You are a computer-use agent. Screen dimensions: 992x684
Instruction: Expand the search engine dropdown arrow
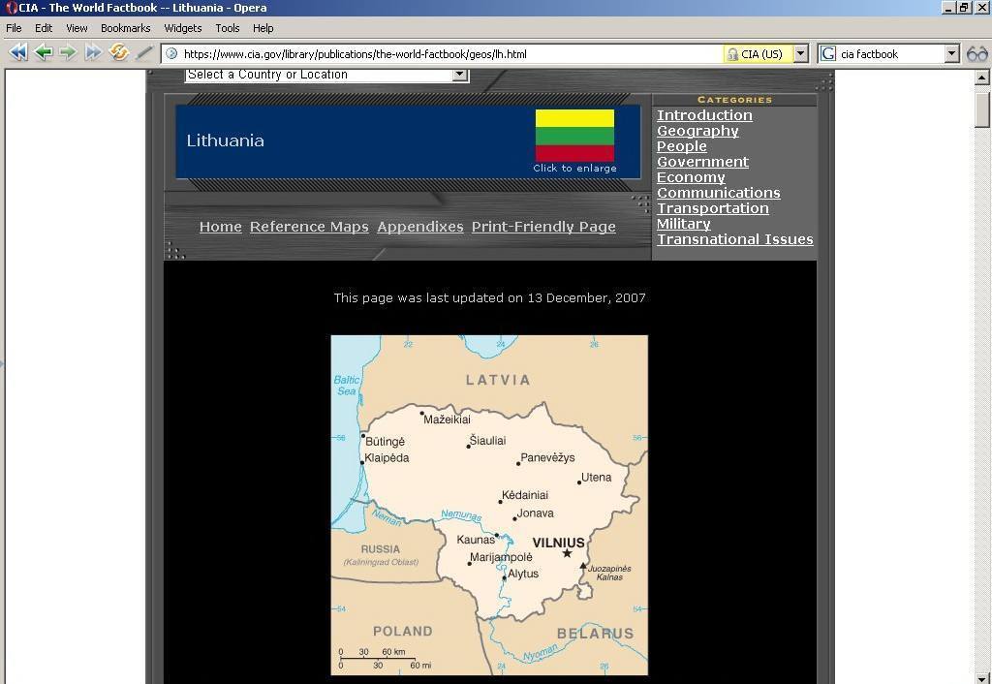[951, 54]
